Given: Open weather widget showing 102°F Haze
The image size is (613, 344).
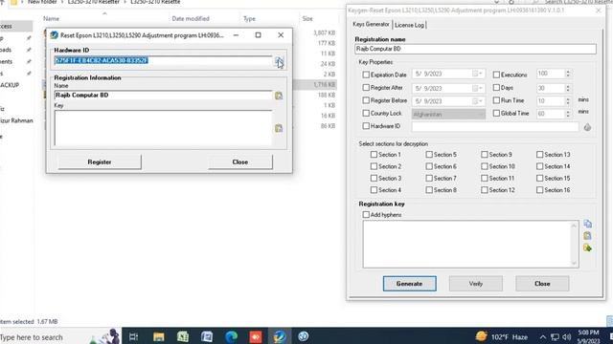Looking at the screenshot, I should (x=502, y=336).
